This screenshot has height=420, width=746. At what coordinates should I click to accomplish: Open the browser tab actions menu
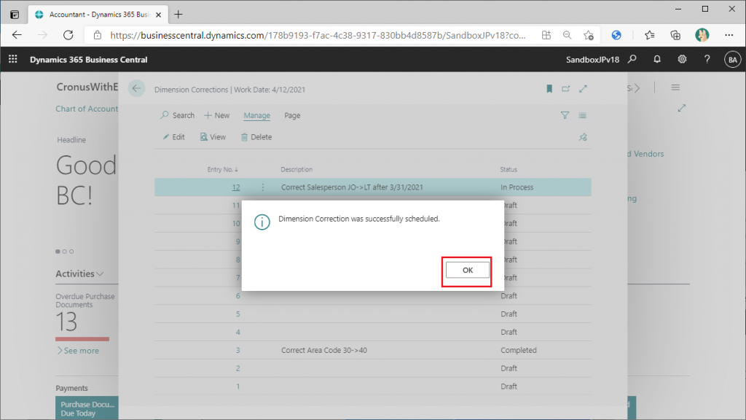pos(15,15)
